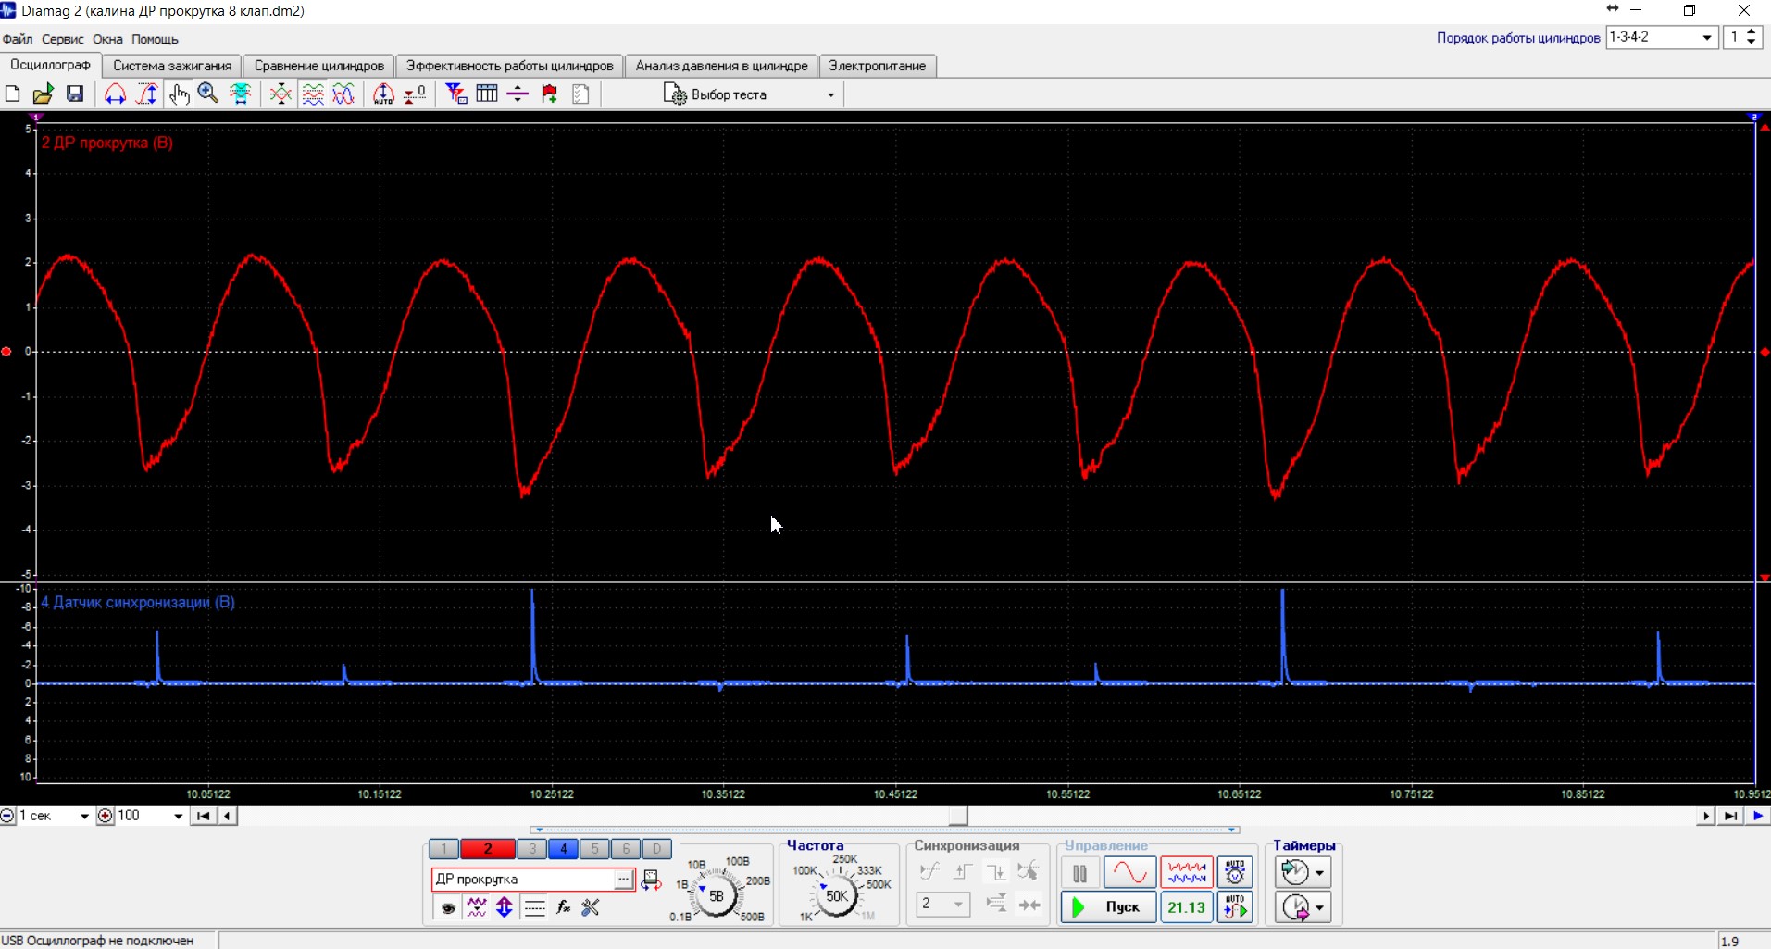Select the magnifier zoom tool
Viewport: 1771px width, 949px height.
click(208, 94)
